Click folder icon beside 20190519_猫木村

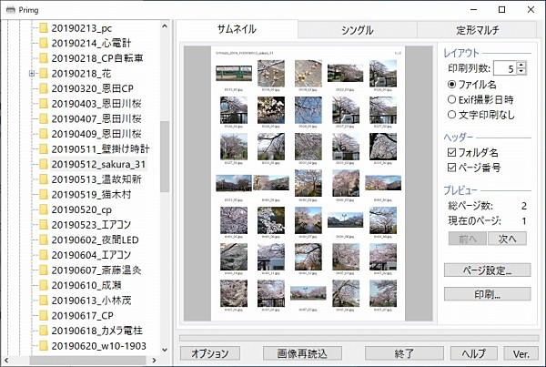tap(44, 195)
